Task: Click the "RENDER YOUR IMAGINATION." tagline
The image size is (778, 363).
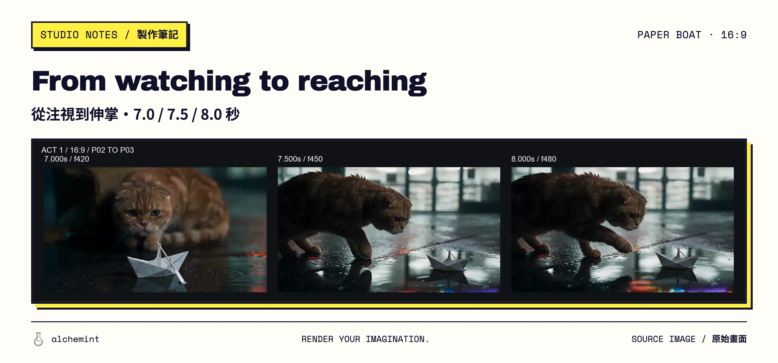Action: 365,339
